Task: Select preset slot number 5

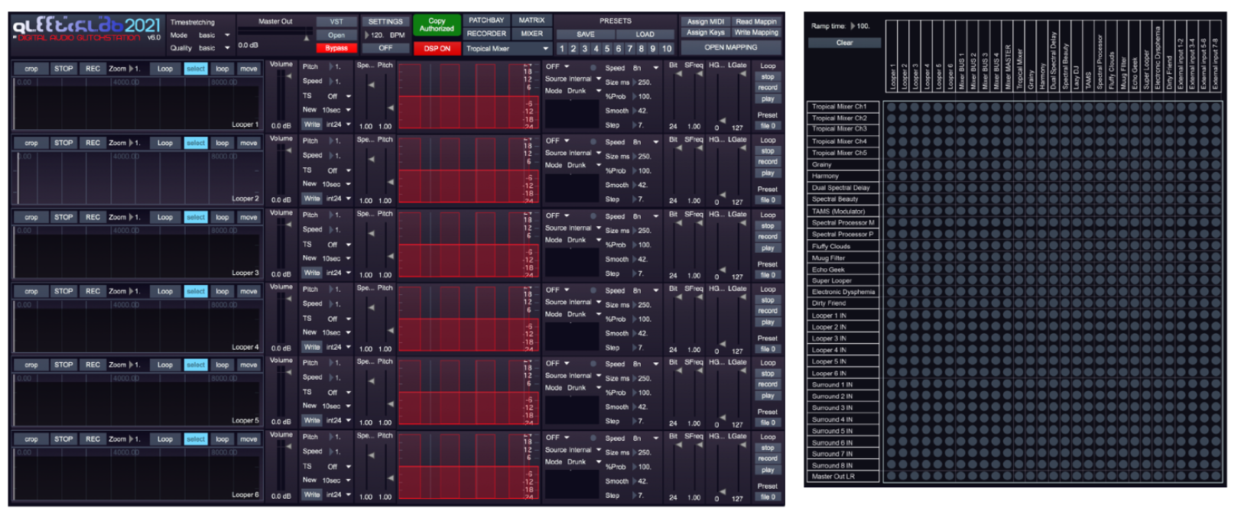Action: (x=607, y=49)
